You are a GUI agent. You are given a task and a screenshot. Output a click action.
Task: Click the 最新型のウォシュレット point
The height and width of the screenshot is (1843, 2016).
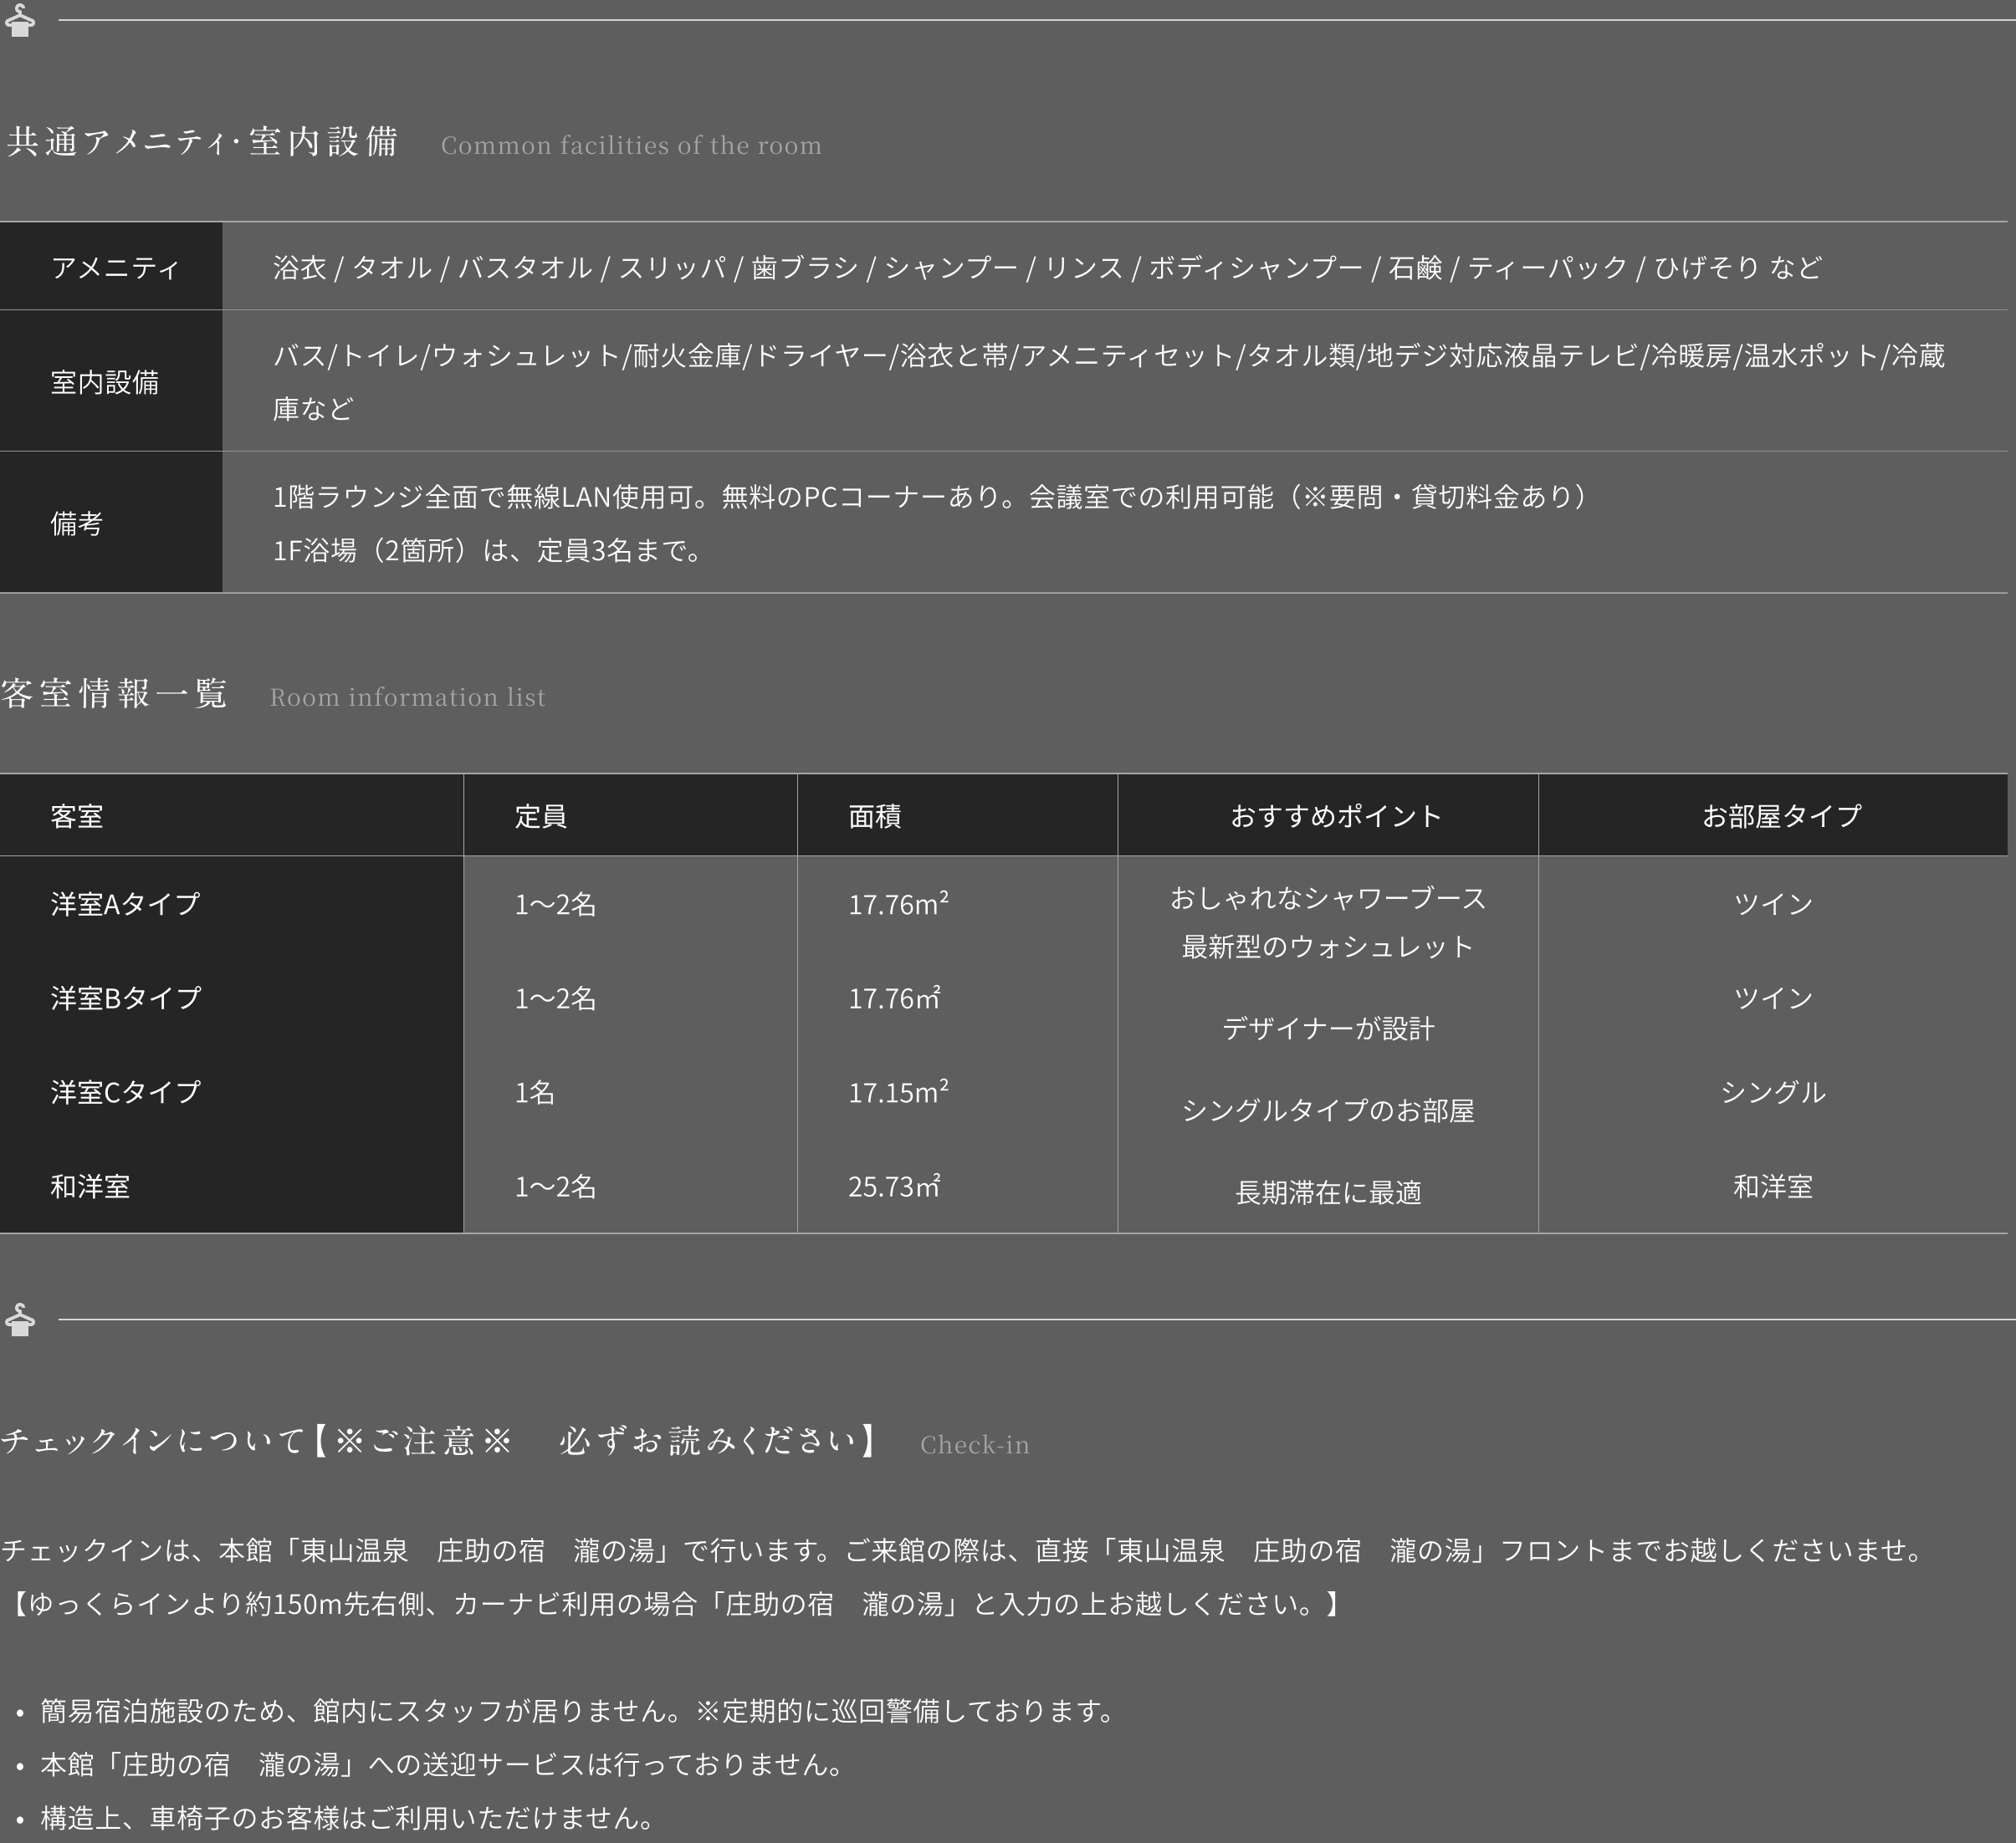click(x=1328, y=947)
